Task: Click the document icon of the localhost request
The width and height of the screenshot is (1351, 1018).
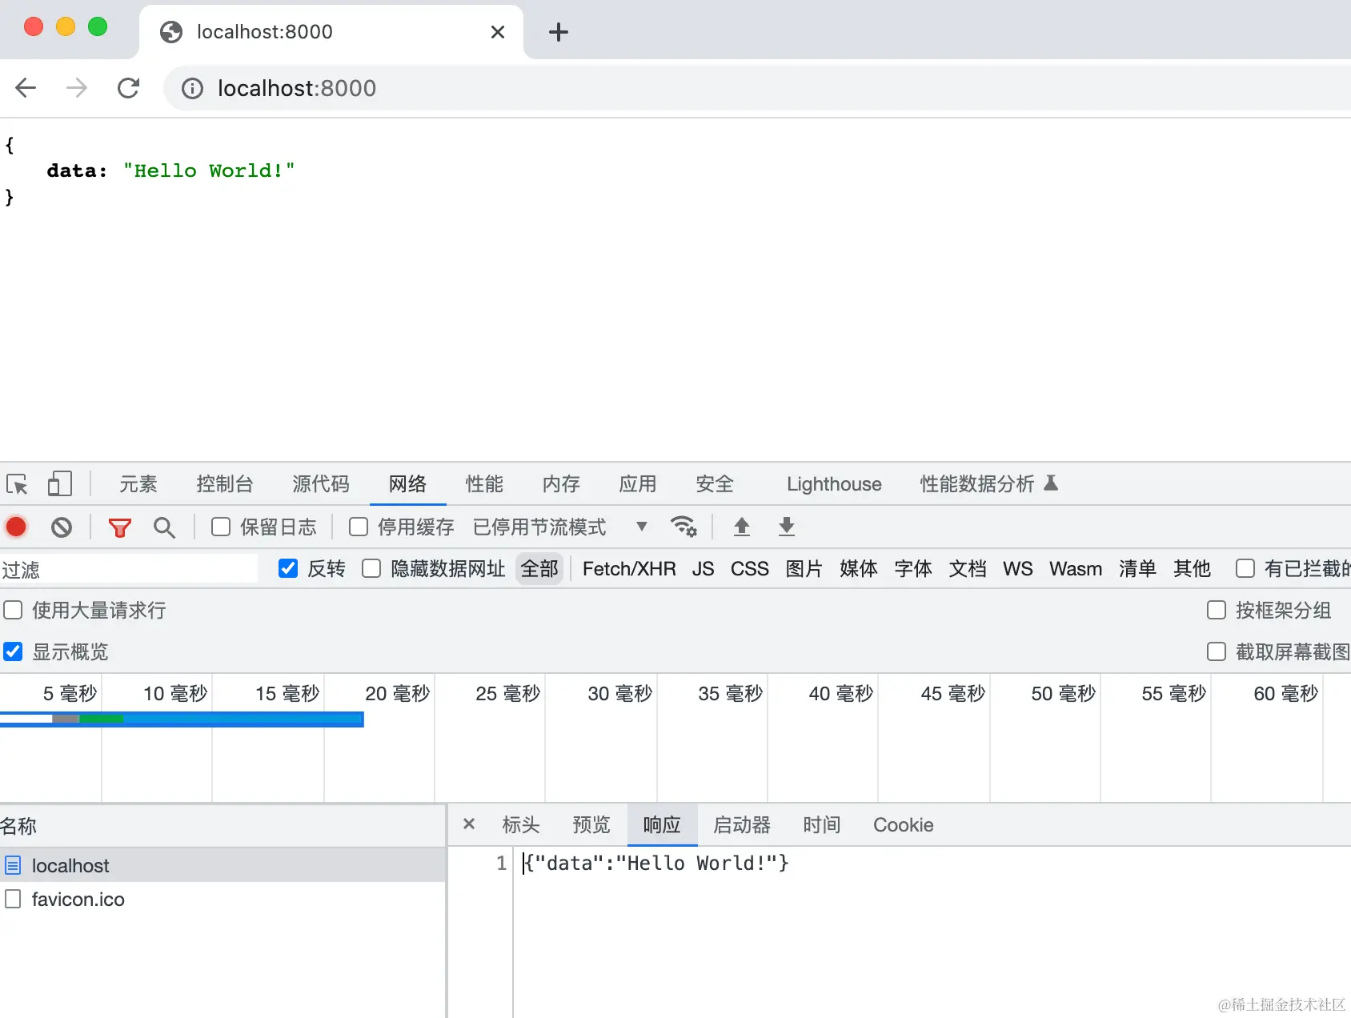Action: [x=13, y=865]
